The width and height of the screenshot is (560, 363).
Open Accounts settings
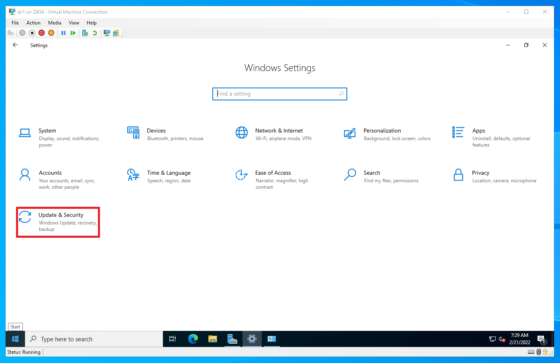coord(57,179)
